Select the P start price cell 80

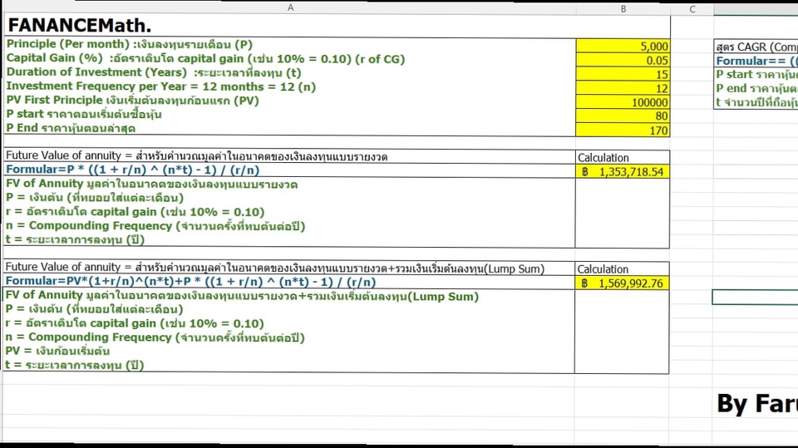point(623,116)
